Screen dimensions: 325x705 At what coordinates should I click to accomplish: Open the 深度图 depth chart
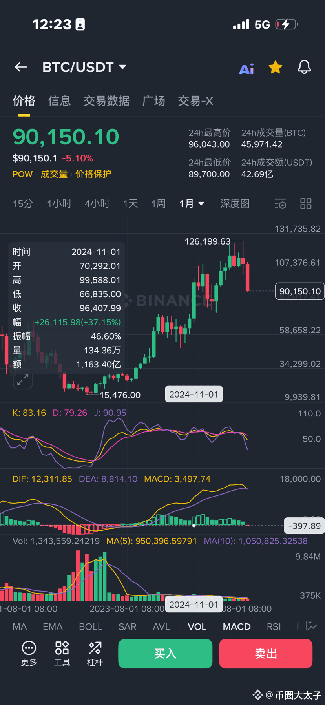(235, 204)
